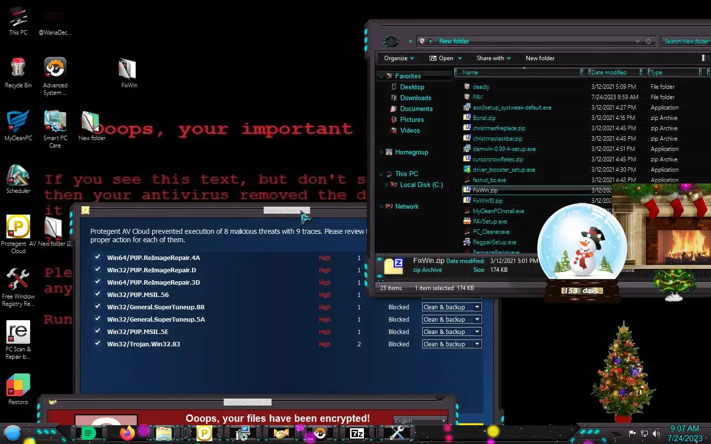Open the @WanaDecryptor desktop shortcut
The image size is (711, 444).
tap(55, 20)
